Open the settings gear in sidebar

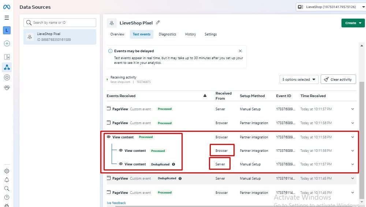pyautogui.click(x=7, y=171)
